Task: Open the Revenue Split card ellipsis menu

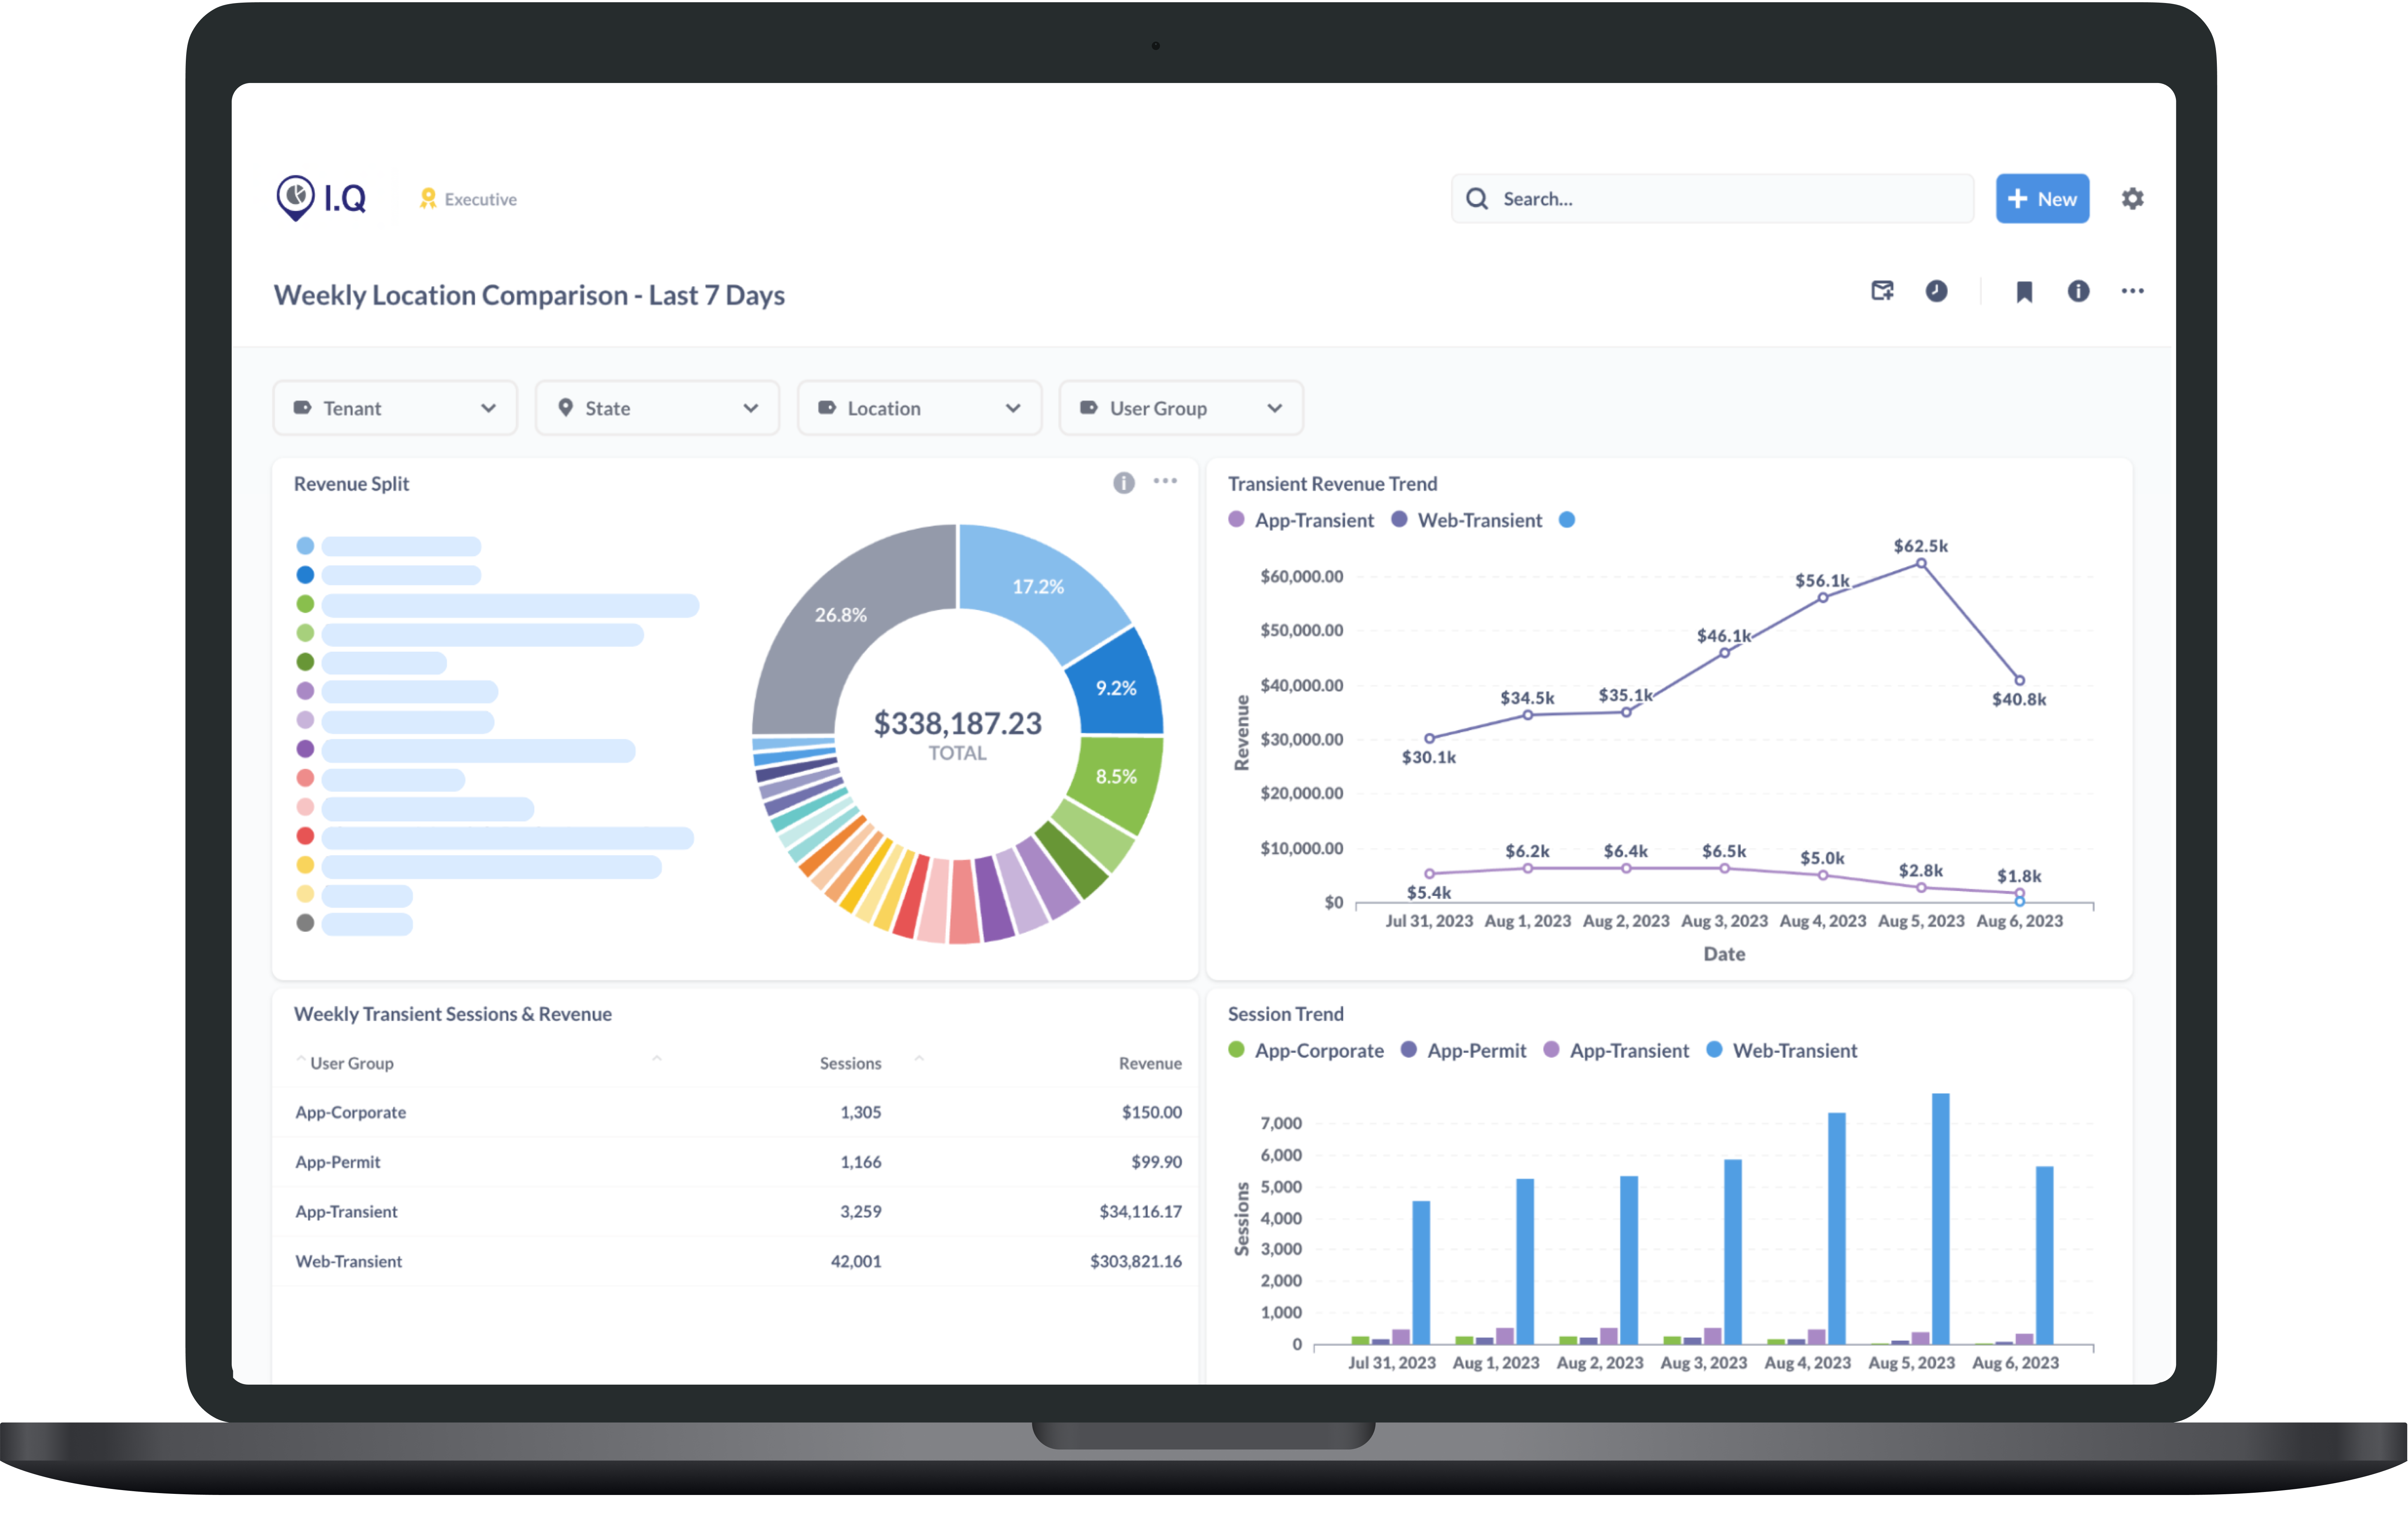Action: (1165, 481)
